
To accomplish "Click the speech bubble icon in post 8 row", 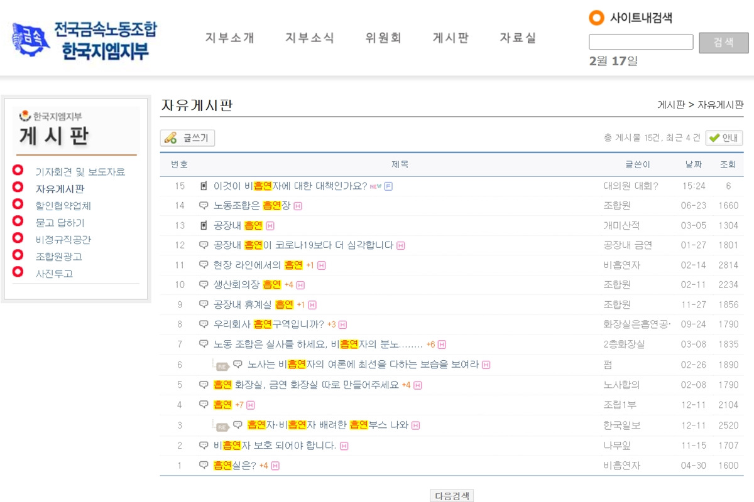I will [x=204, y=324].
